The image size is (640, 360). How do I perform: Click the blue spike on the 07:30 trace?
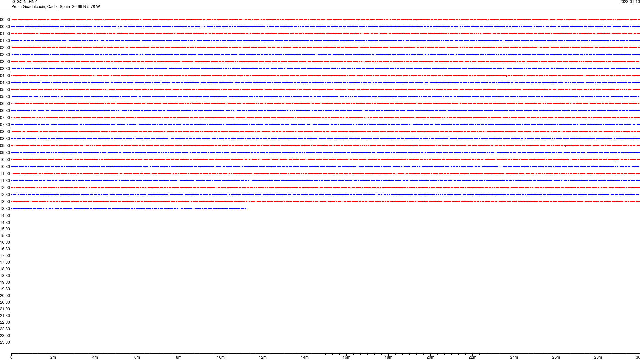[180, 125]
